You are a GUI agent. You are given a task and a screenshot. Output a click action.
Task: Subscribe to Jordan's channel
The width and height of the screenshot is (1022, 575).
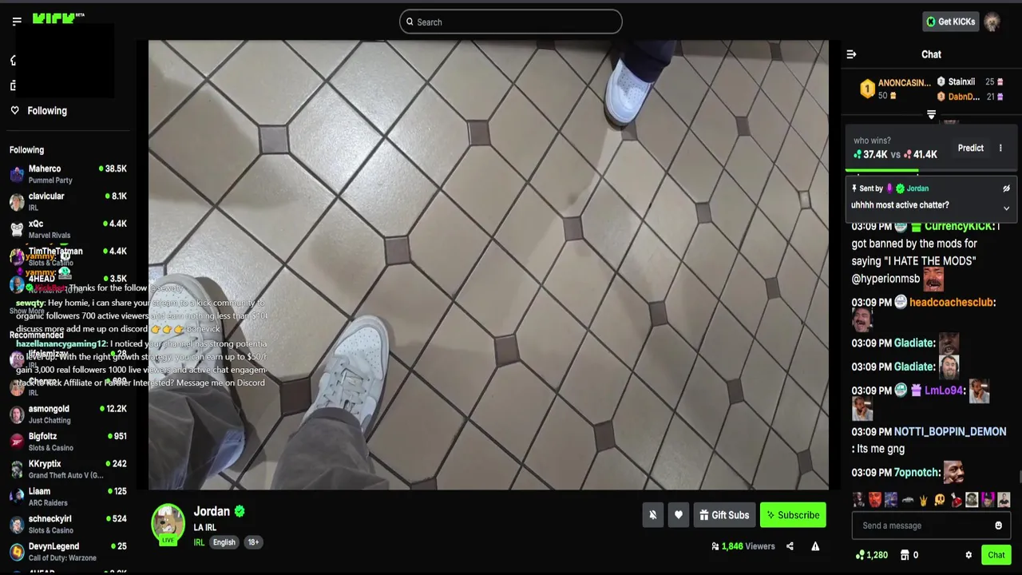click(793, 515)
